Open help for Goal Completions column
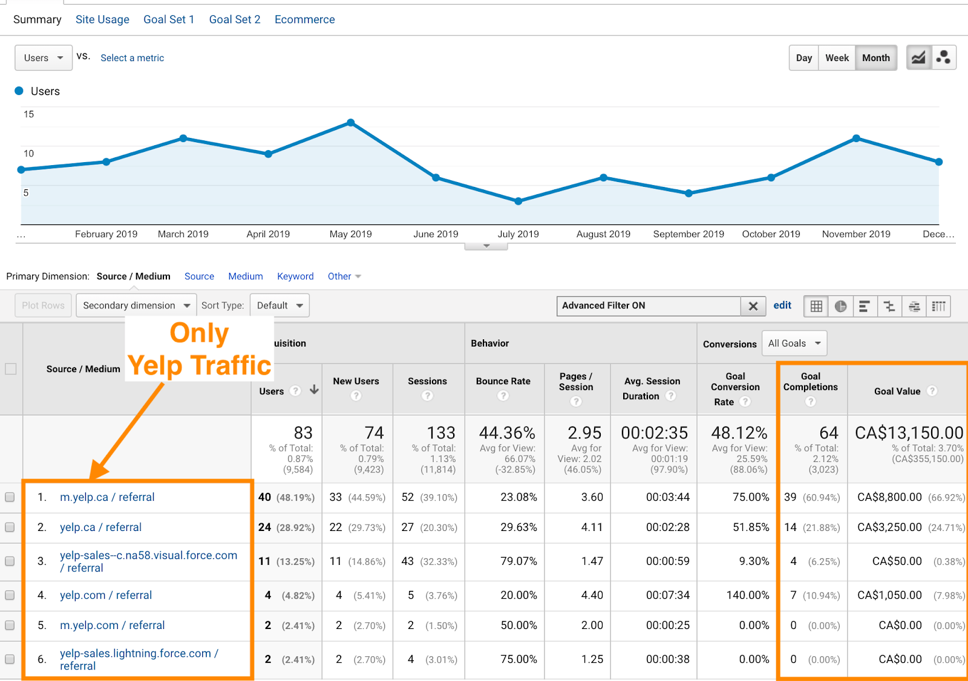 [811, 401]
